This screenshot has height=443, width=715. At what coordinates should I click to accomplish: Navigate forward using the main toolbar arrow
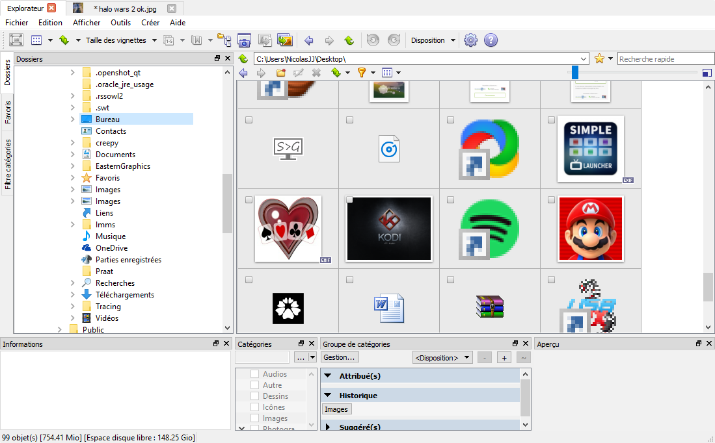tap(329, 40)
